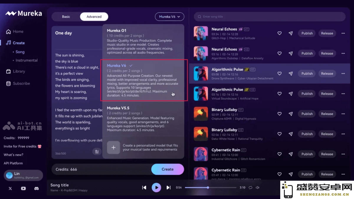Open more options for Binary Lullaby V2
The width and height of the screenshot is (354, 199).
(343, 134)
